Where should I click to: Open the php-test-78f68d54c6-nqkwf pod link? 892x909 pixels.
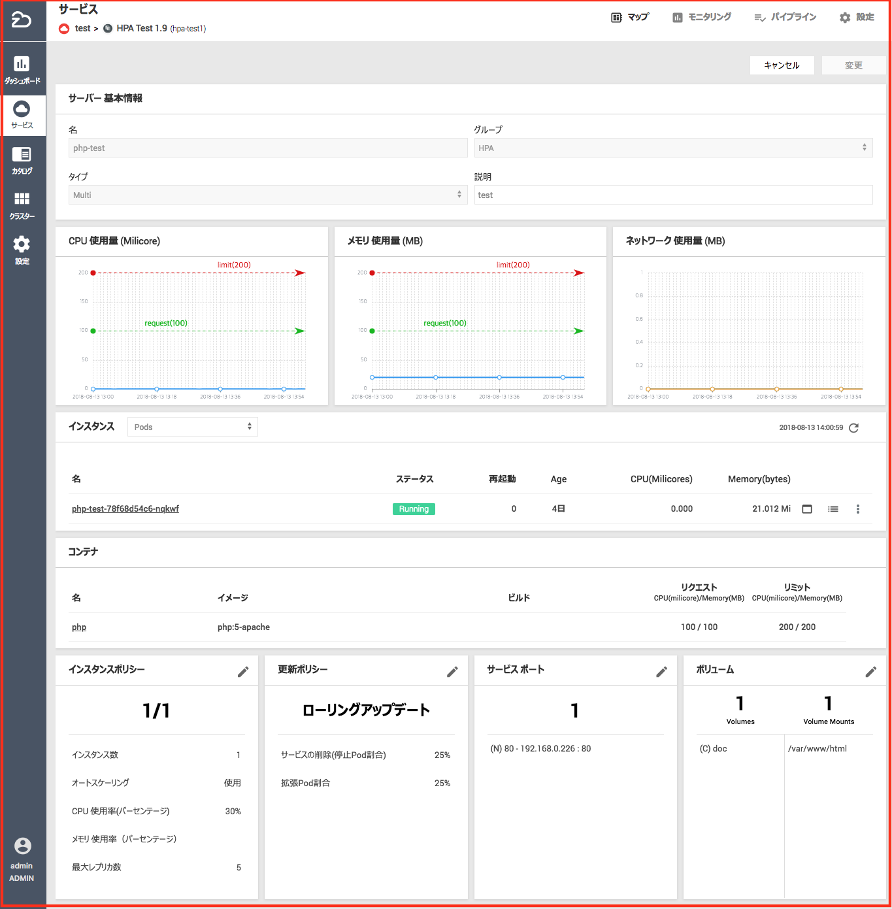point(125,509)
